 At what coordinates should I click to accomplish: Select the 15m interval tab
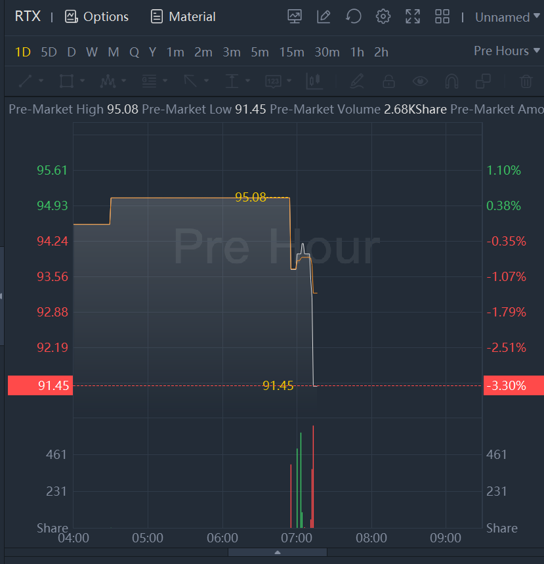[291, 52]
